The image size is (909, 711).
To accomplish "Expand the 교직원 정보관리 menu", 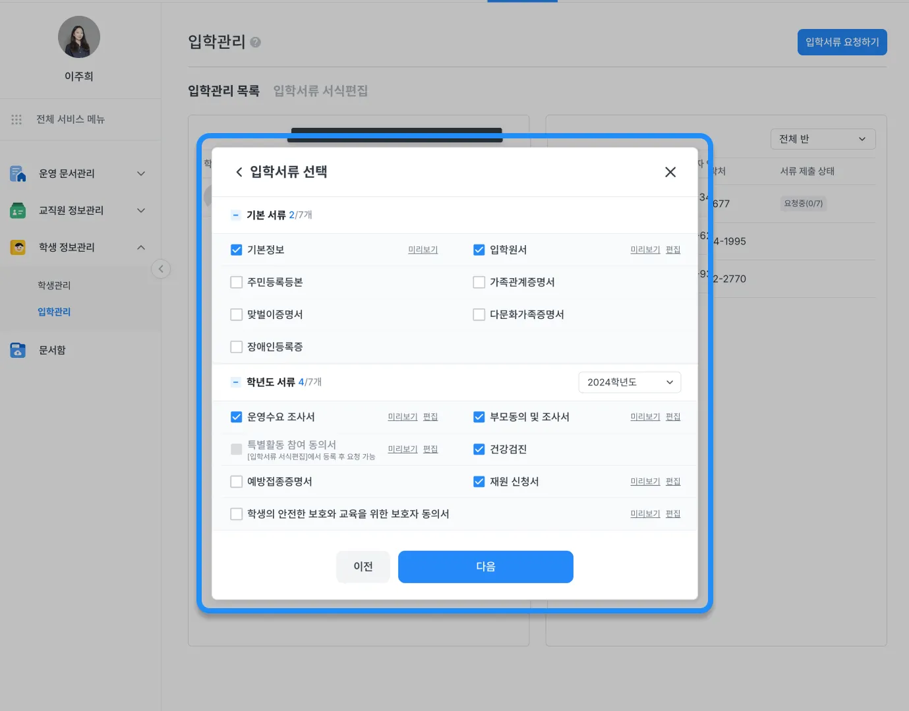I will (x=141, y=210).
